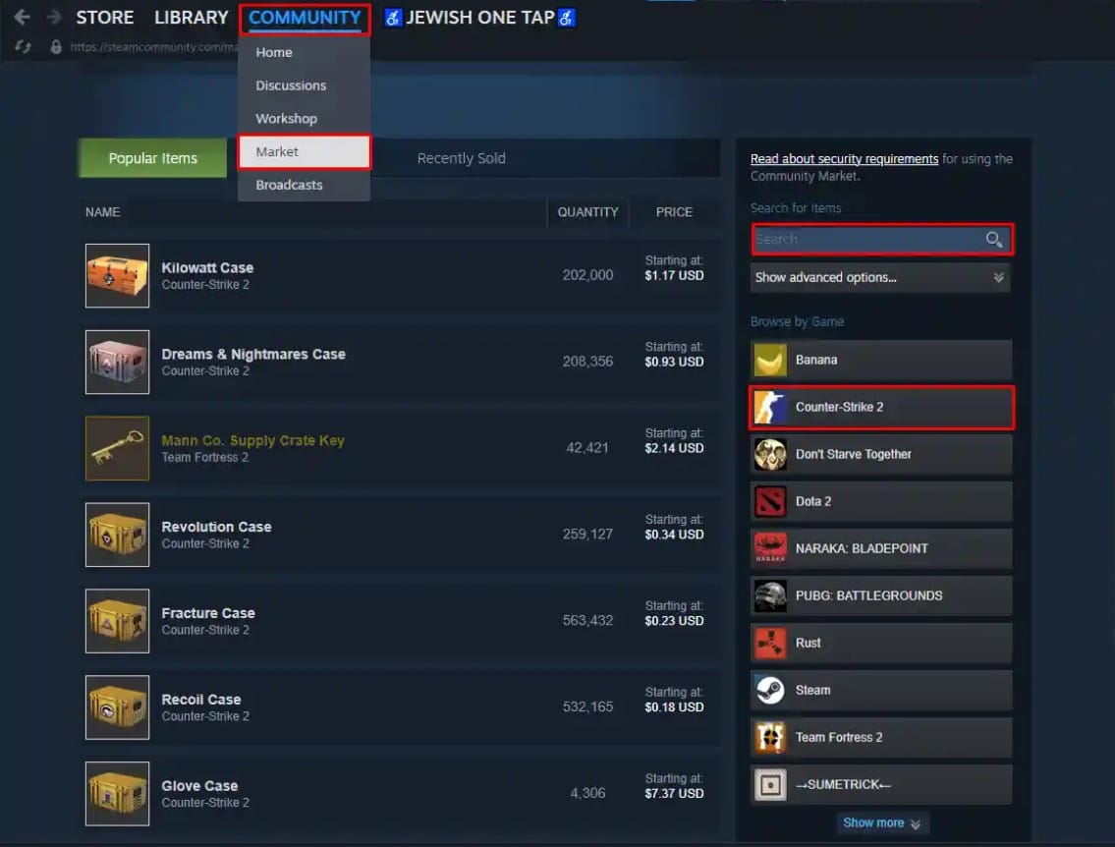Browse Steam market items
The width and height of the screenshot is (1115, 847).
click(x=881, y=690)
